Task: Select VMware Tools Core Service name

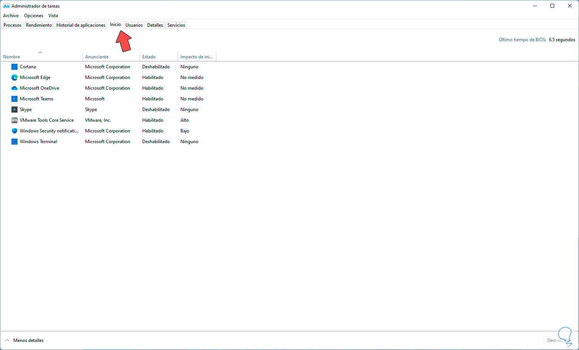Action: click(47, 120)
